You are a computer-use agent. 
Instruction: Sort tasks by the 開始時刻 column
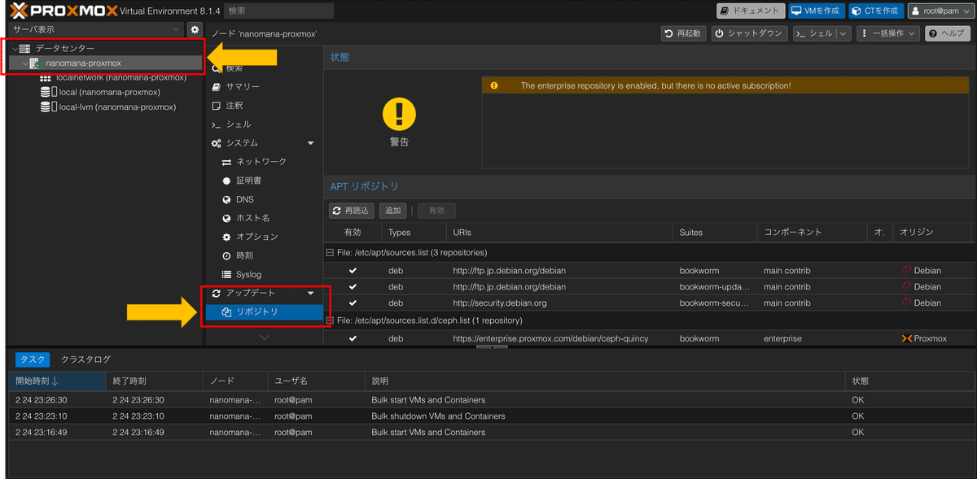tap(56, 381)
